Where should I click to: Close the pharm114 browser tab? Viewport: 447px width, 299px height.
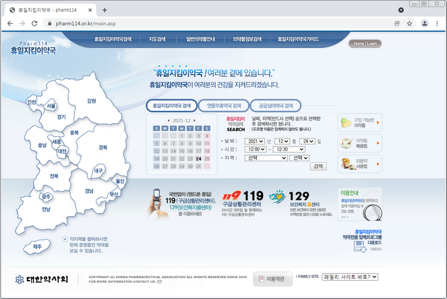(90, 10)
